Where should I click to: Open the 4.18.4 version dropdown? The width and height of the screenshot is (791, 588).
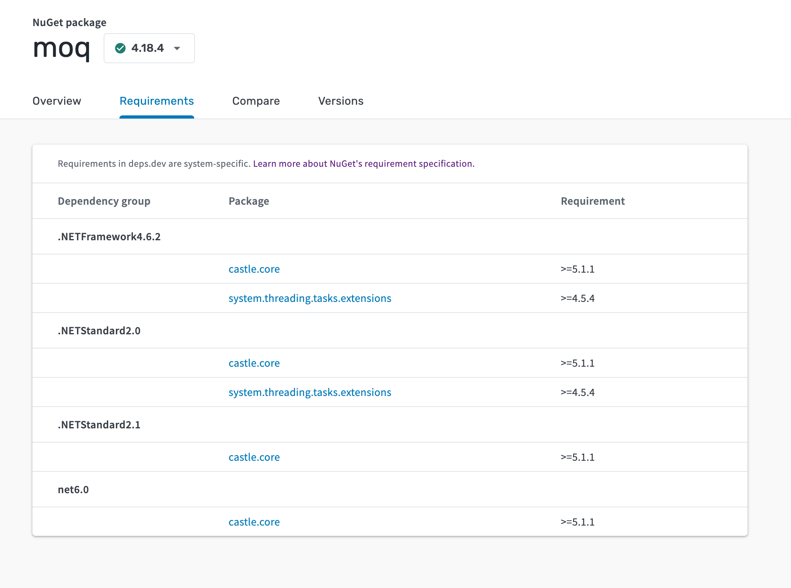149,48
